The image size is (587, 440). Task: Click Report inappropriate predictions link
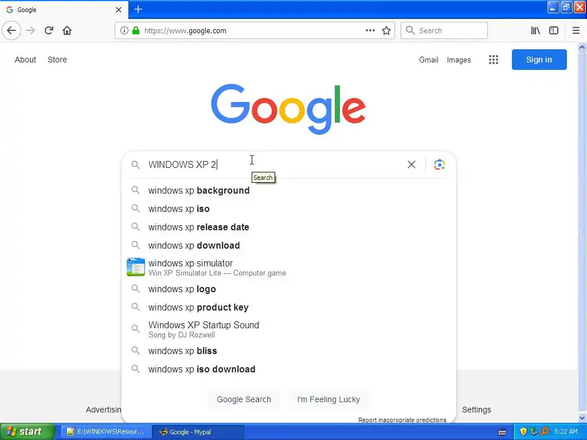(402, 420)
